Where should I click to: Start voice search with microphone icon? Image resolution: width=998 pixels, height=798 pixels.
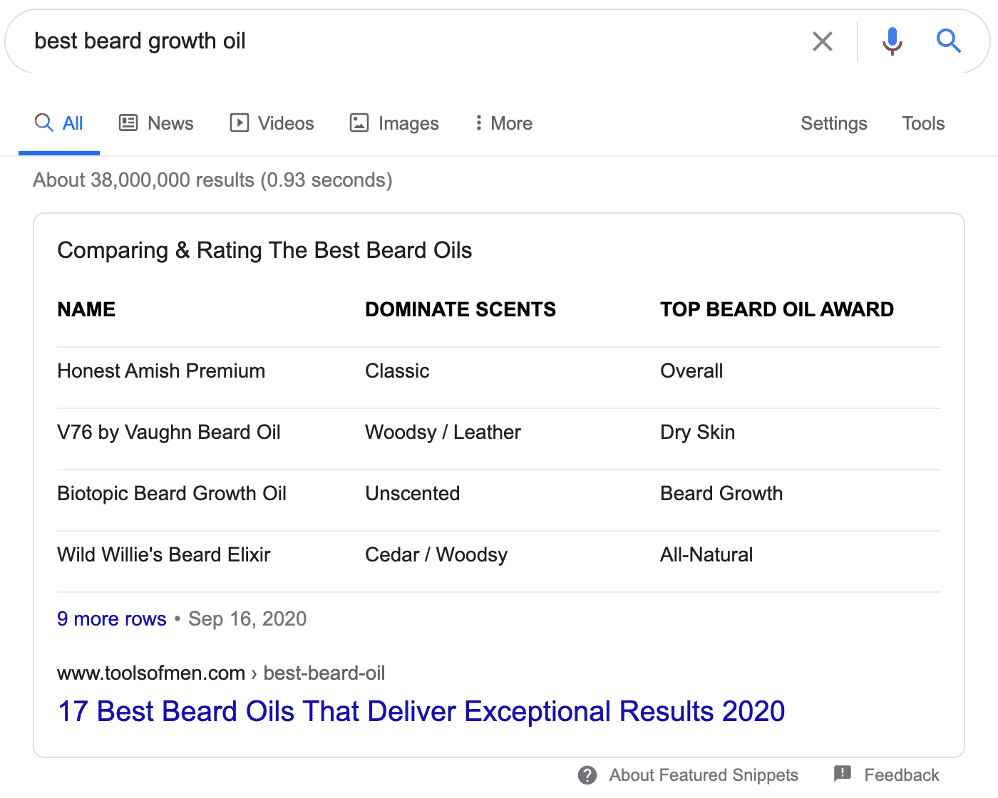[x=892, y=41]
